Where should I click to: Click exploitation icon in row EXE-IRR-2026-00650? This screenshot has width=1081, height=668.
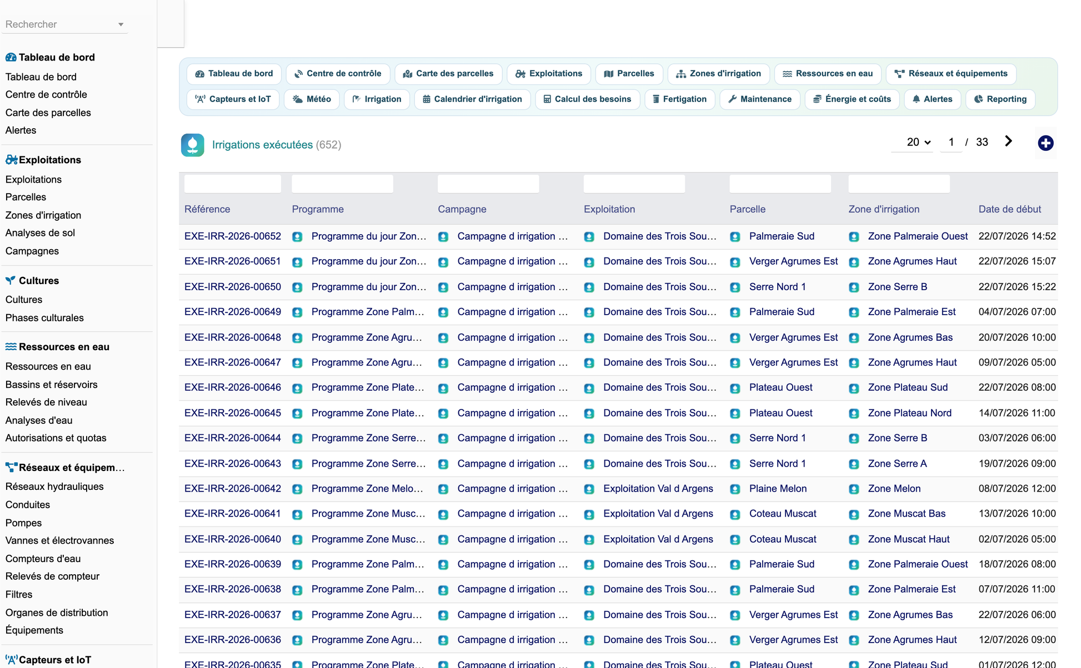589,287
